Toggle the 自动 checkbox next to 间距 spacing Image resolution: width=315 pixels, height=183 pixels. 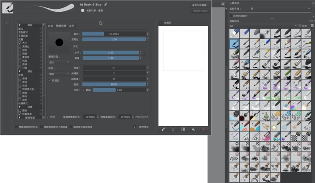(83, 90)
